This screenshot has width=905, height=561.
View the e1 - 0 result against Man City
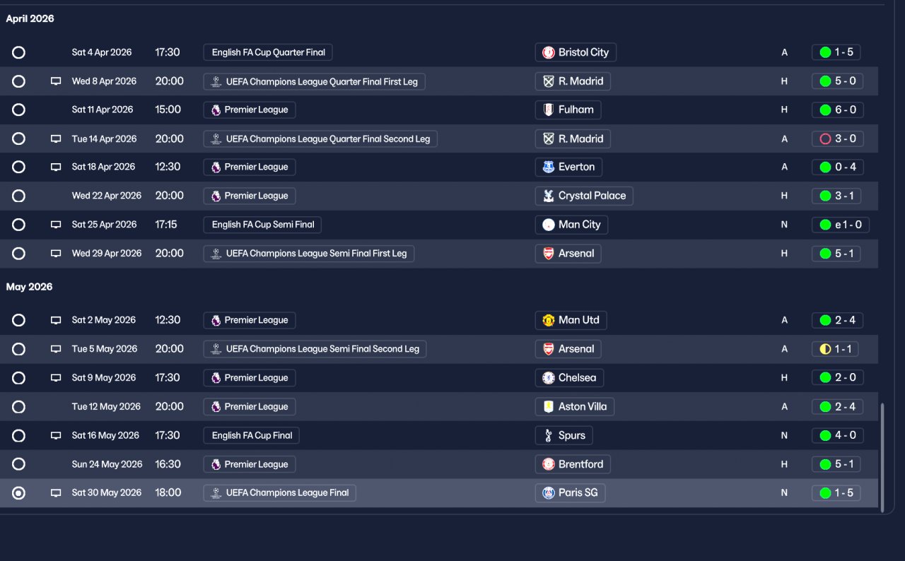[841, 225]
